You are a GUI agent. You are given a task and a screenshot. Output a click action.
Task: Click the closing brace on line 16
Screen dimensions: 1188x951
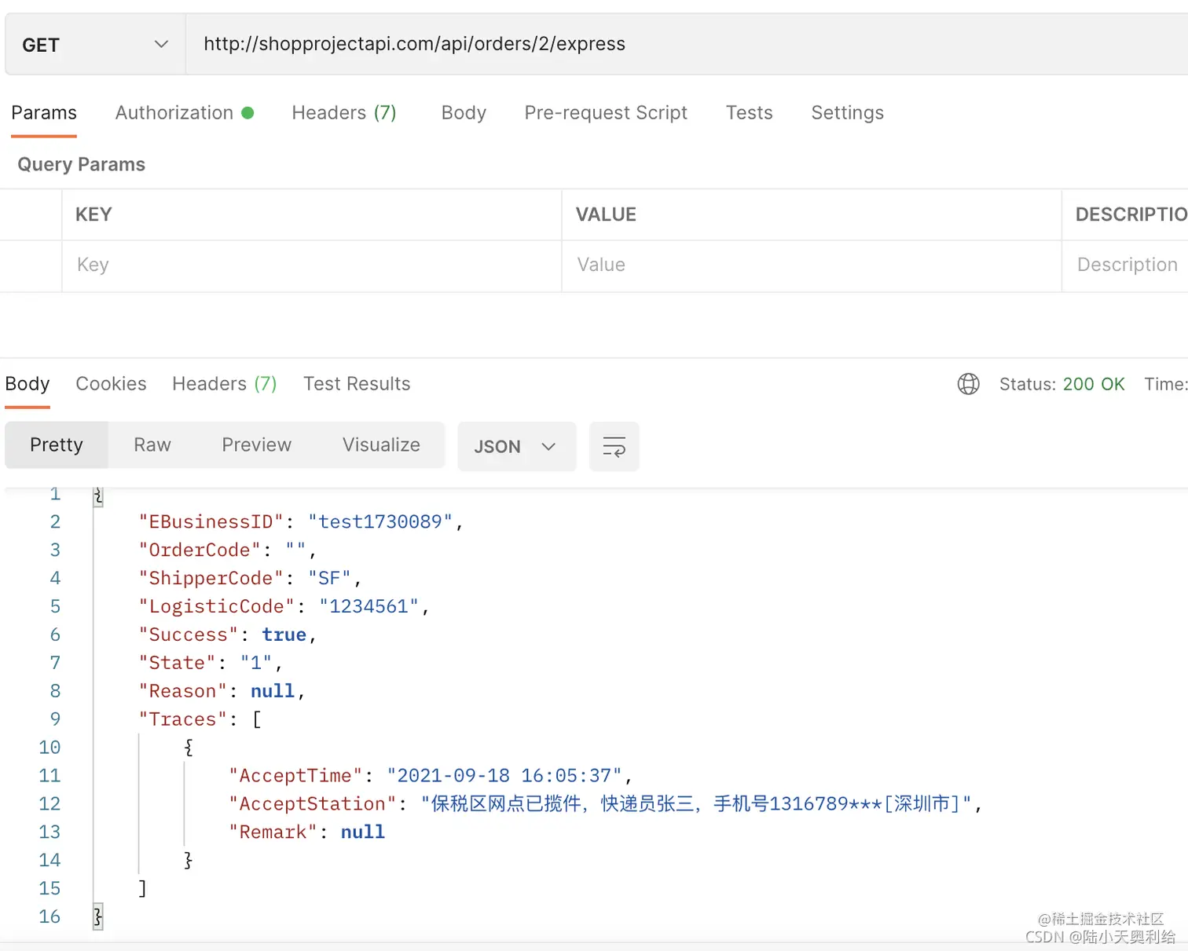tap(98, 917)
